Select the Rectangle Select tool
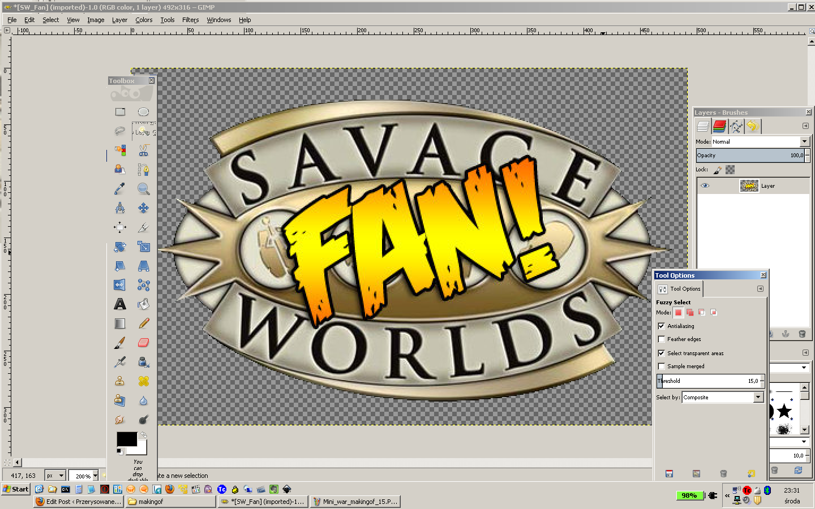This screenshot has height=509, width=815. pos(120,112)
